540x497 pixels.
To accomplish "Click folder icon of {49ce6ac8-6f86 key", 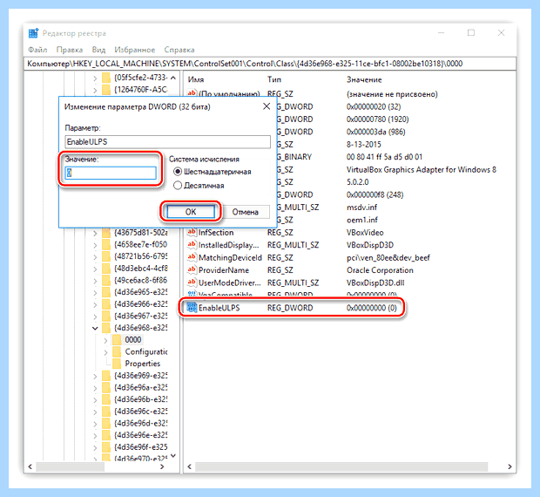I will tap(106, 280).
